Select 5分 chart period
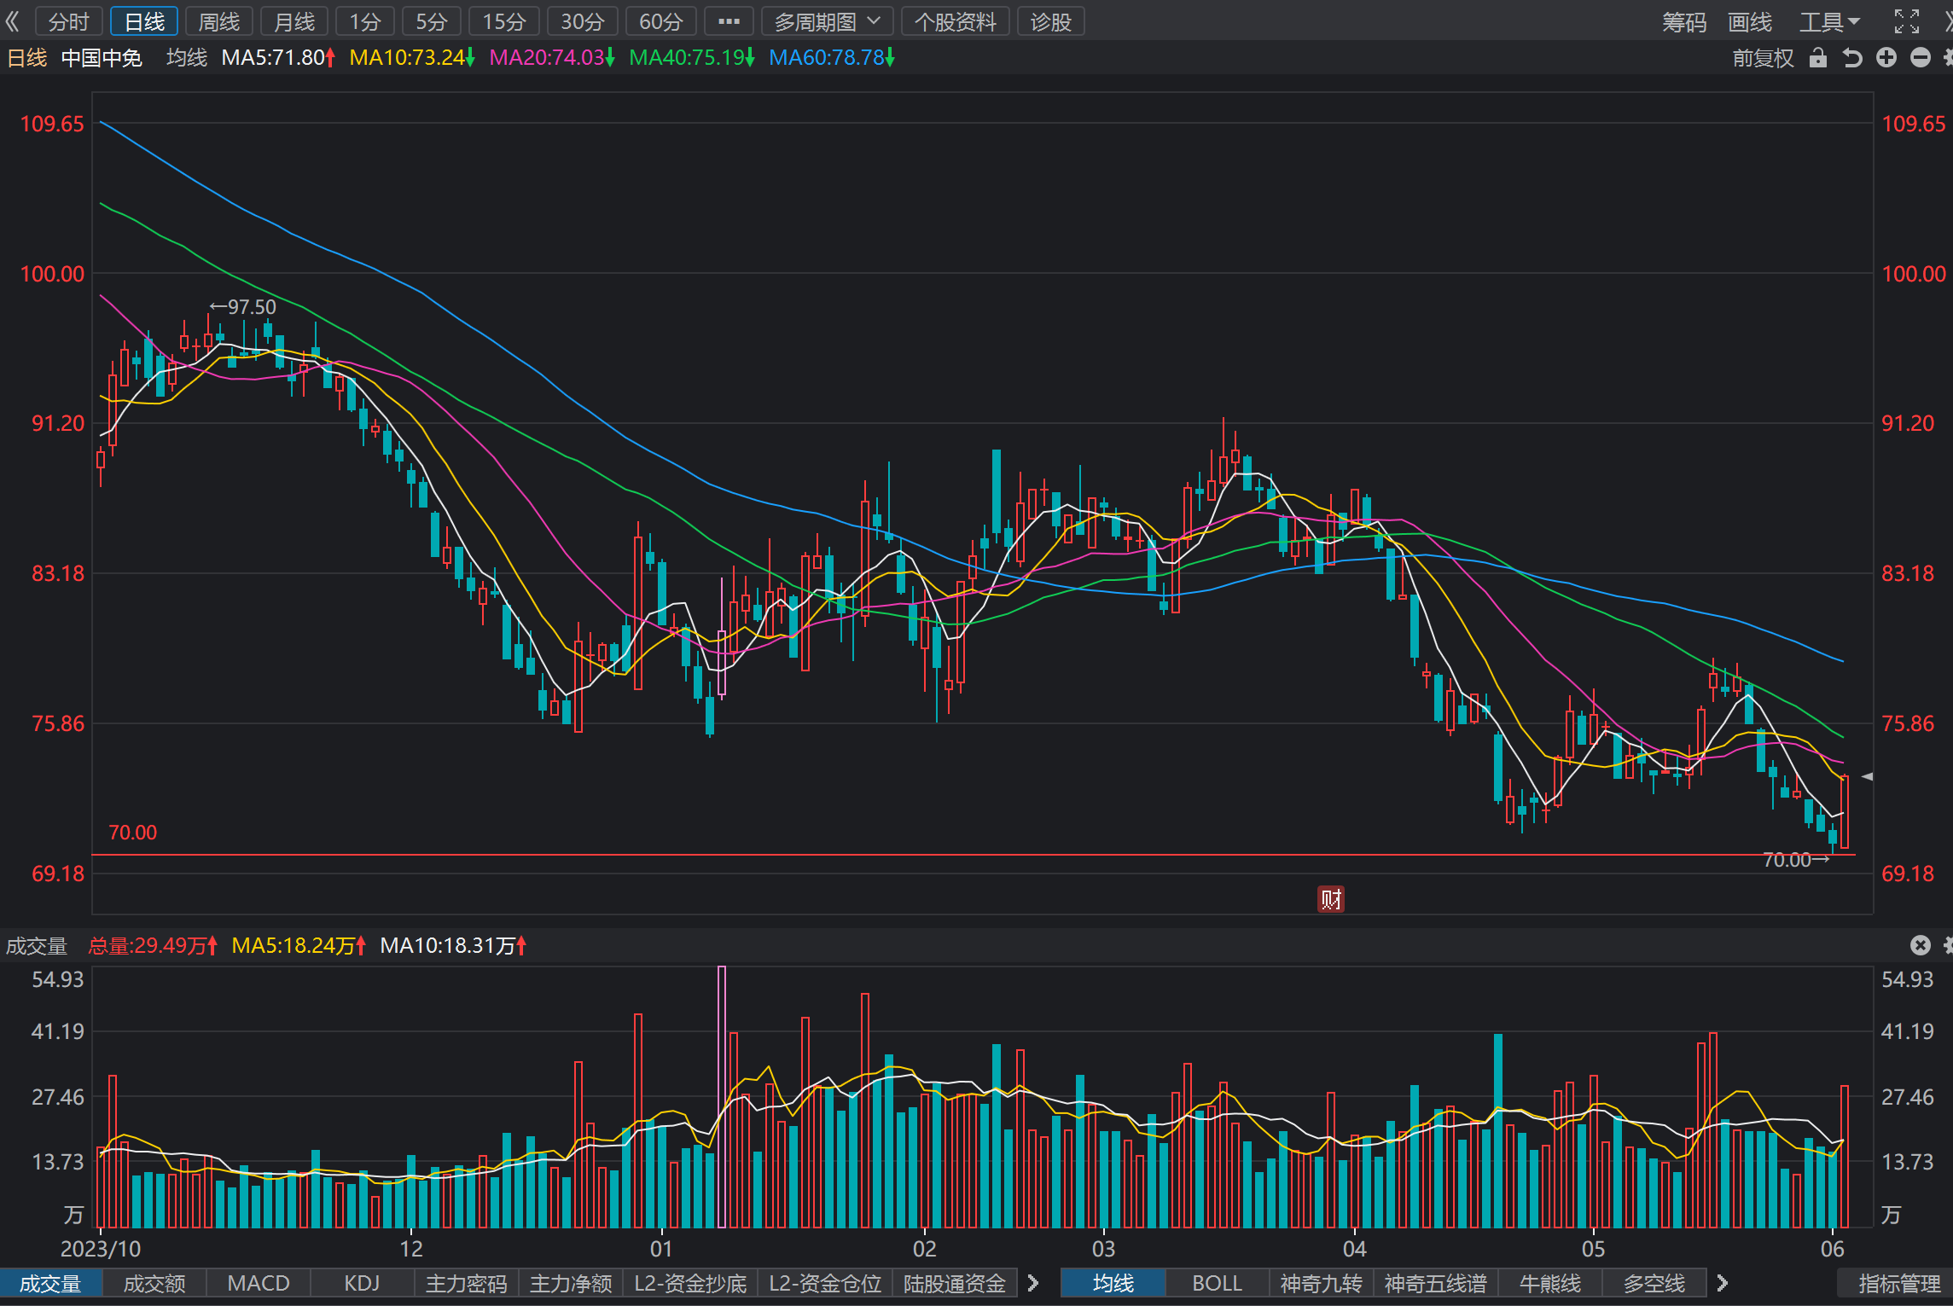 (432, 21)
